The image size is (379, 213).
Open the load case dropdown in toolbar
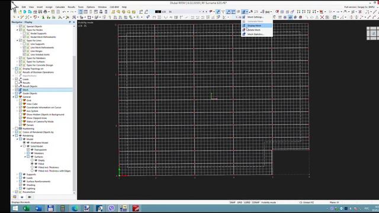click(200, 12)
